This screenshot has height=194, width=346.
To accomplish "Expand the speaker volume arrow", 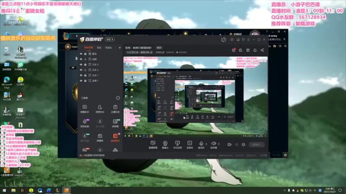I will point(219,144).
